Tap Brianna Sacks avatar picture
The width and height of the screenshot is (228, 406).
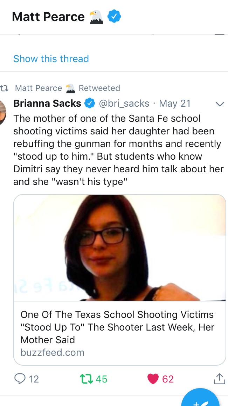click(x=3, y=112)
